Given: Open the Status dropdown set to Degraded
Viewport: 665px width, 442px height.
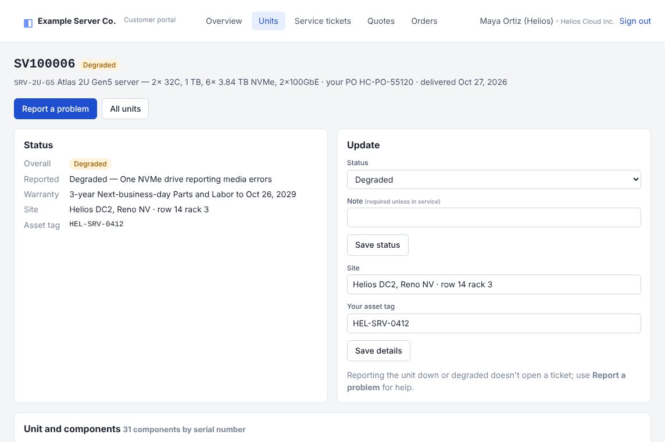Looking at the screenshot, I should pos(494,180).
